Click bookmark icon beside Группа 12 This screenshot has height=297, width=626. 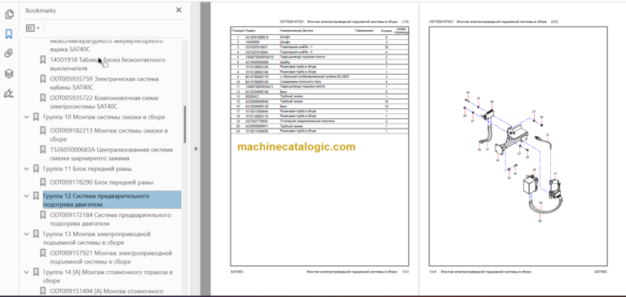(x=36, y=196)
